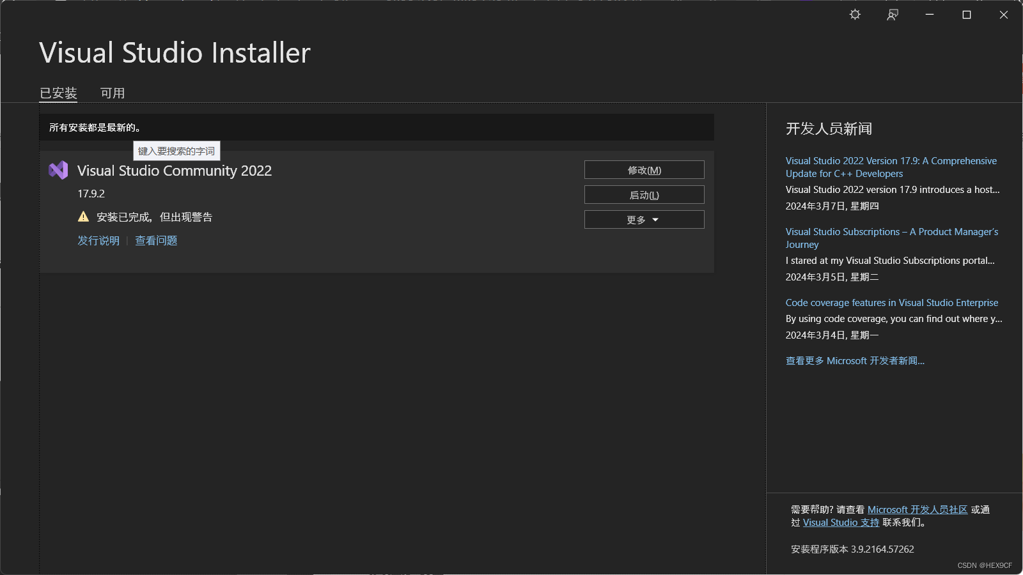Click the Visual Studio Community 2022 title
This screenshot has width=1023, height=575.
[x=175, y=171]
